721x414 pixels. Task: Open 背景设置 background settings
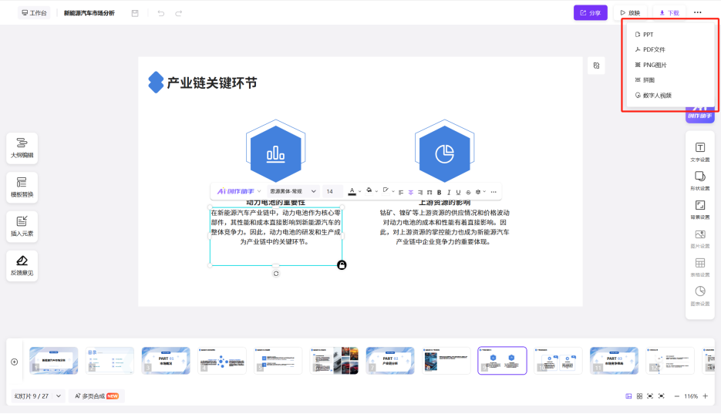(x=700, y=210)
